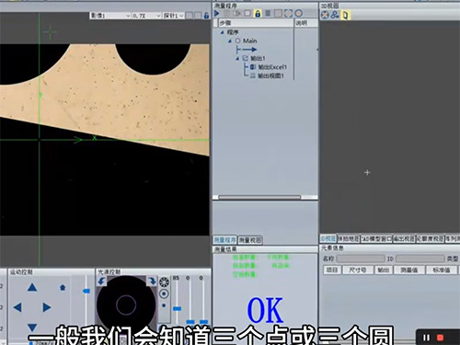Image resolution: width=460 pixels, height=345 pixels.
Task: Rotate light left with curved arrow icon
Action: coord(101,281)
